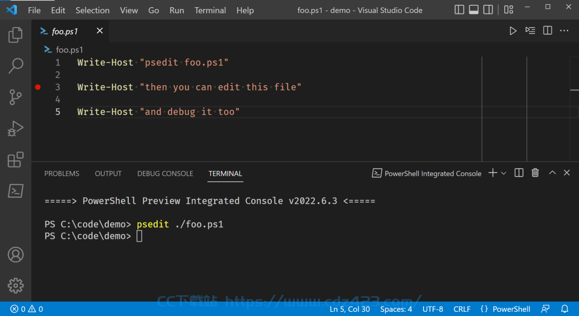
Task: Open the Terminal menu
Action: click(x=210, y=10)
